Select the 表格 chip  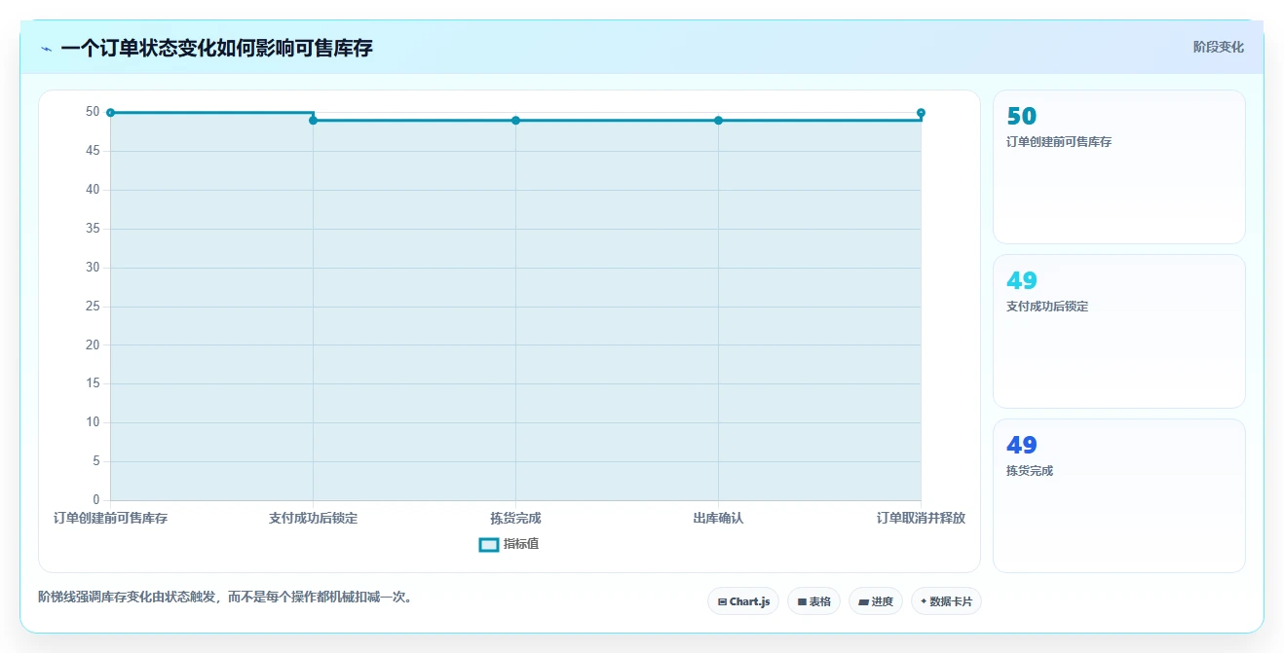pos(813,601)
